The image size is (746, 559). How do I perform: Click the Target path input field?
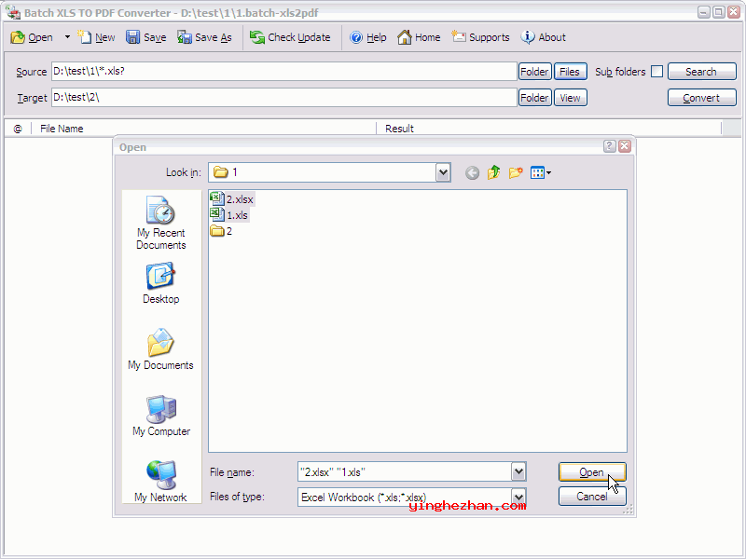coord(283,98)
